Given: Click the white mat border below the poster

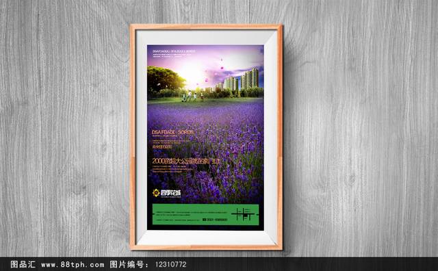Looking at the screenshot, I should tap(206, 237).
